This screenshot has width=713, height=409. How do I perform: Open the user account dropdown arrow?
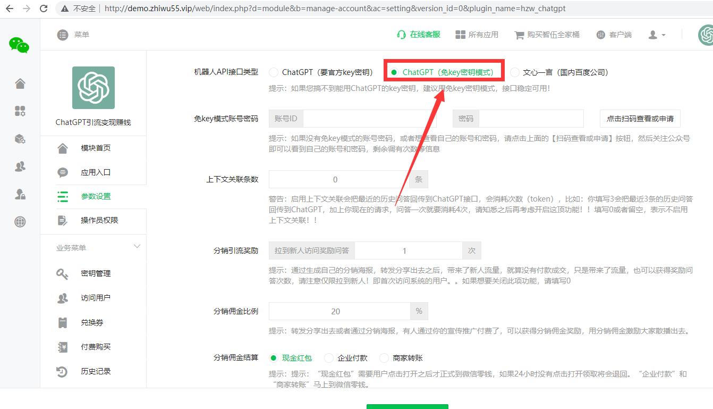[664, 35]
